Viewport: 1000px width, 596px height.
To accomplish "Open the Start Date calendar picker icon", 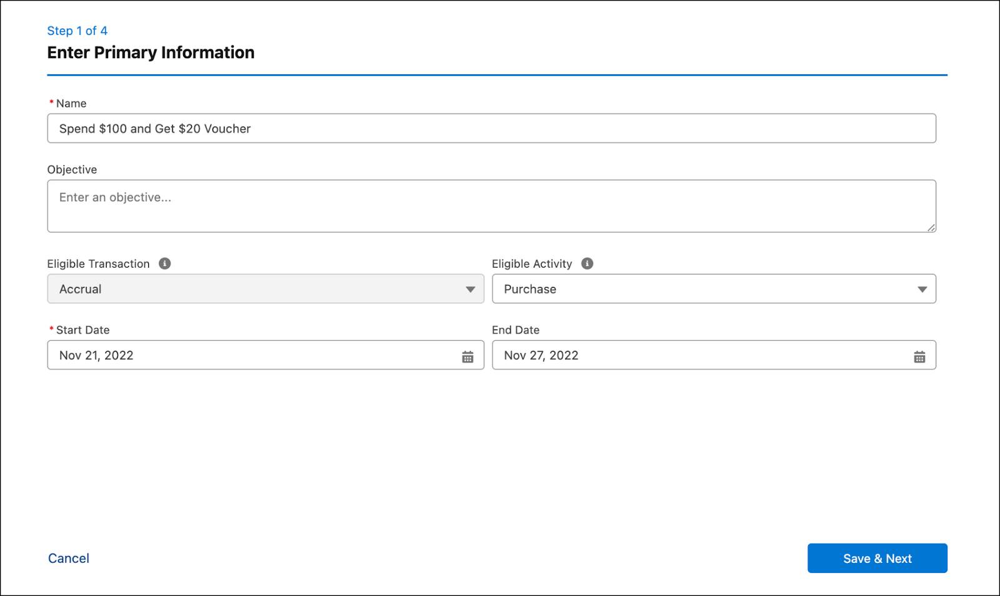I will [467, 355].
